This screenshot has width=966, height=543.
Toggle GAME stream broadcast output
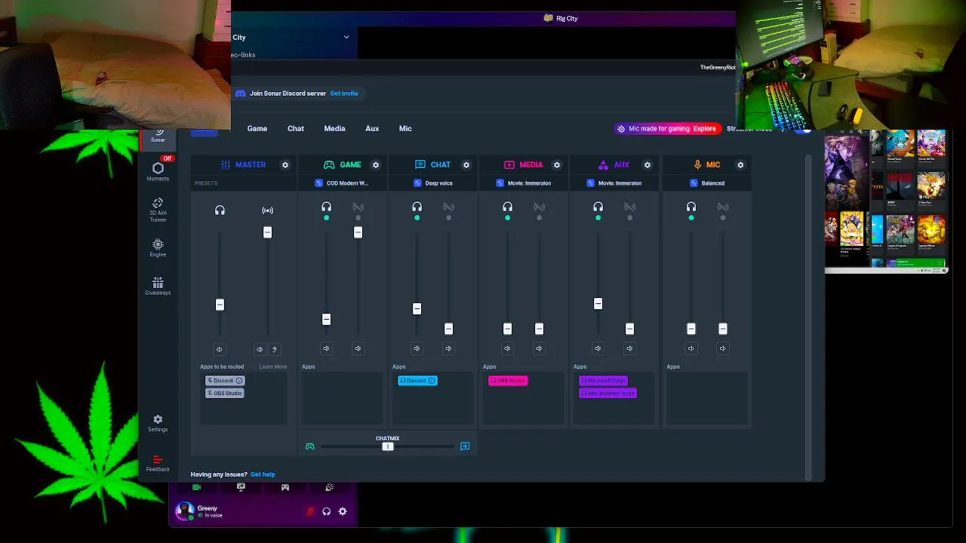[x=358, y=207]
